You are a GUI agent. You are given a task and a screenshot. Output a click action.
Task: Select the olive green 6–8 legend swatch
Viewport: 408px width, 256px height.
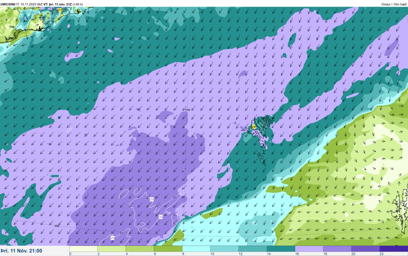tap(168, 249)
